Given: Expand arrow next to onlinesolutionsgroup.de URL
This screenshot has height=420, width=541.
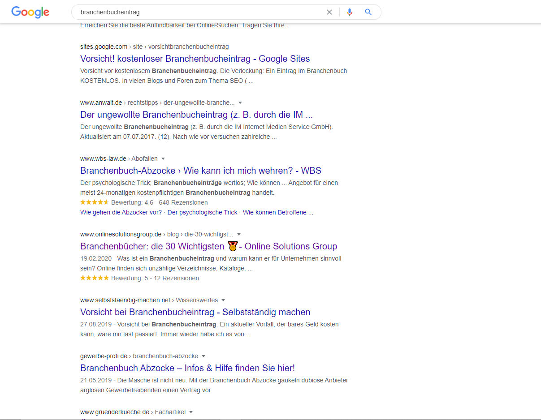Looking at the screenshot, I should (239, 234).
